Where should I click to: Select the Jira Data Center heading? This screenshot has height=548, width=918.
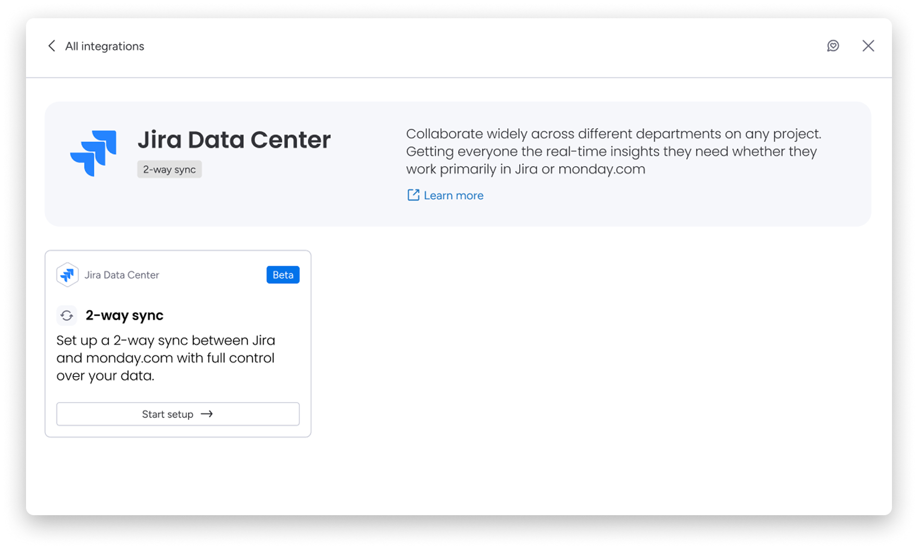click(234, 140)
